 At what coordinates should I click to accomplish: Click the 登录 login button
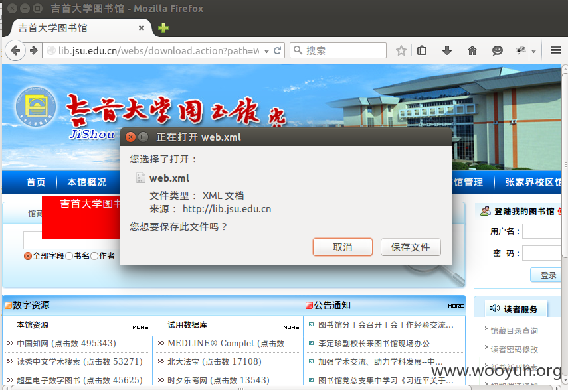click(546, 275)
